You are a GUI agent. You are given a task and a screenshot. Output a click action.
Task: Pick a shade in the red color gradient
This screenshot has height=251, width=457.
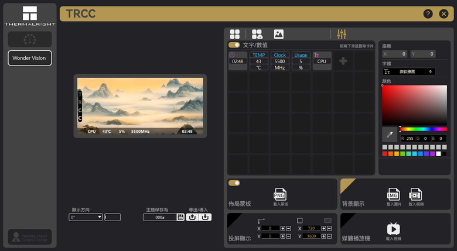pyautogui.click(x=414, y=105)
